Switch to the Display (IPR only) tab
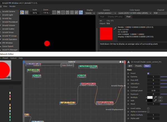 tap(115, 17)
